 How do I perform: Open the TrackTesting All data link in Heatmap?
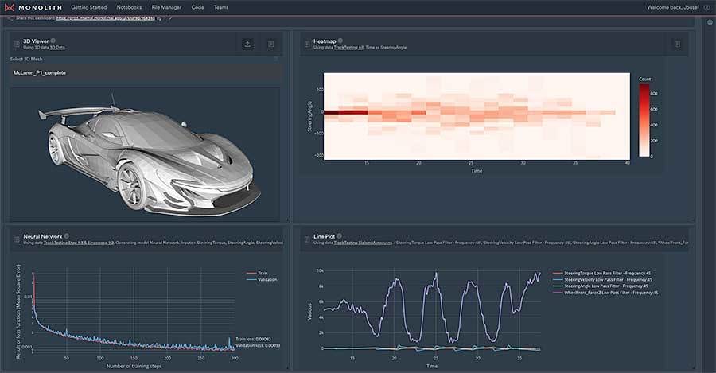(x=348, y=48)
